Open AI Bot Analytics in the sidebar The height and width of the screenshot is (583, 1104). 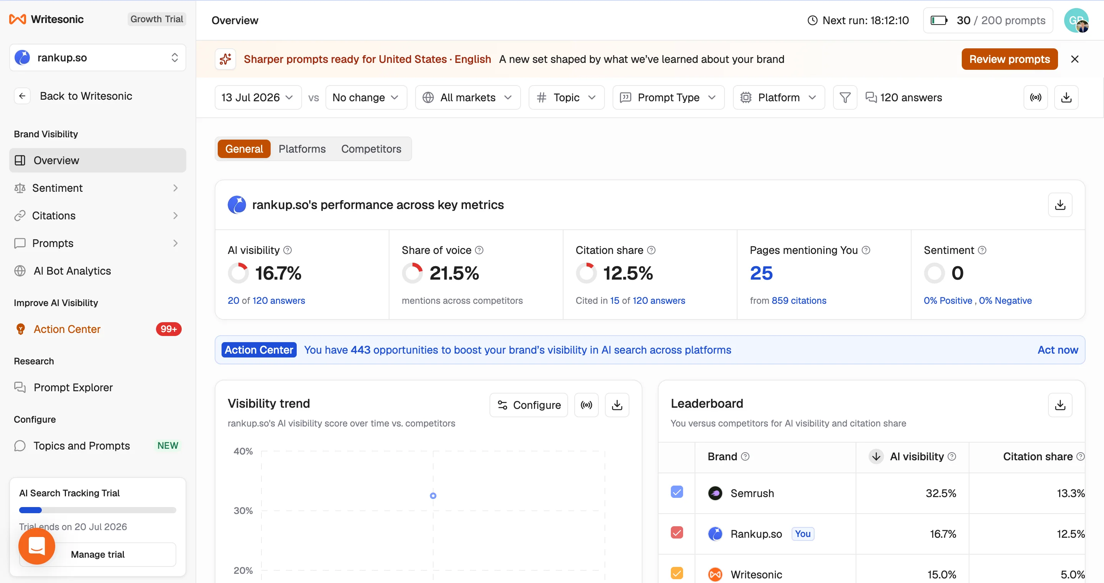point(98,271)
